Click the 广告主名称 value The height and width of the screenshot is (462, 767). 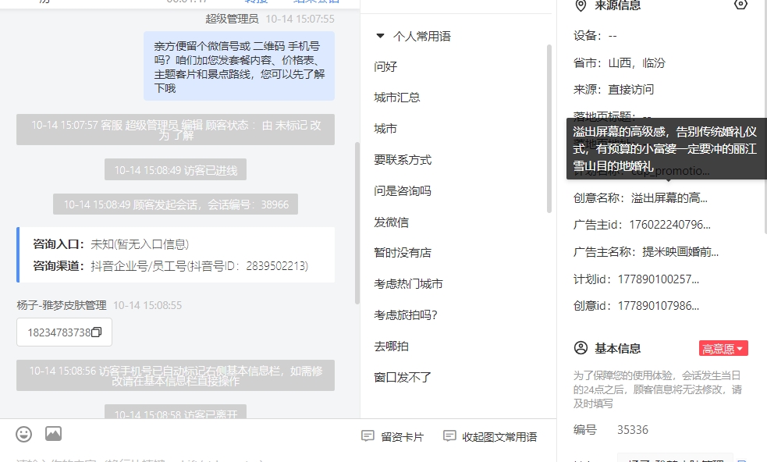(680, 252)
